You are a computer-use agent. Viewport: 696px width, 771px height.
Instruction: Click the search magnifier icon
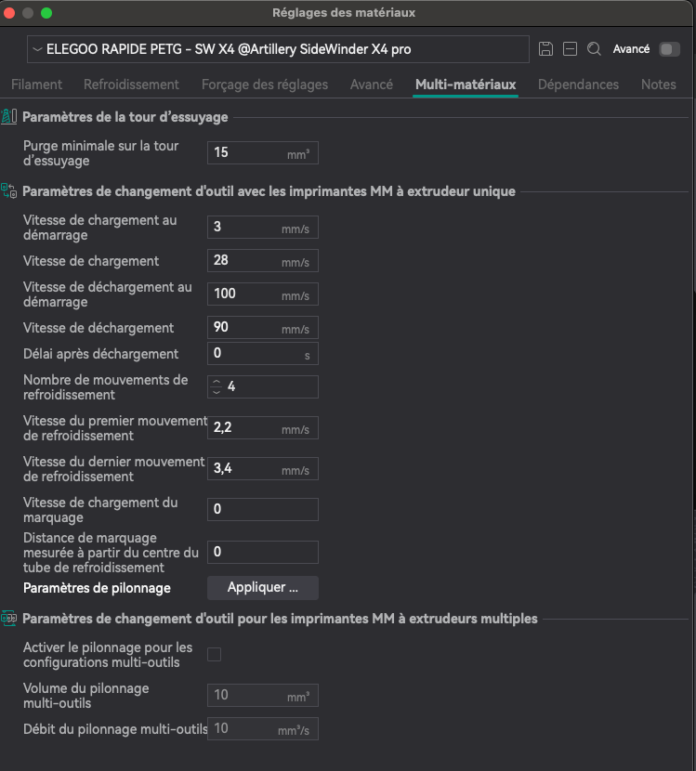pyautogui.click(x=595, y=49)
